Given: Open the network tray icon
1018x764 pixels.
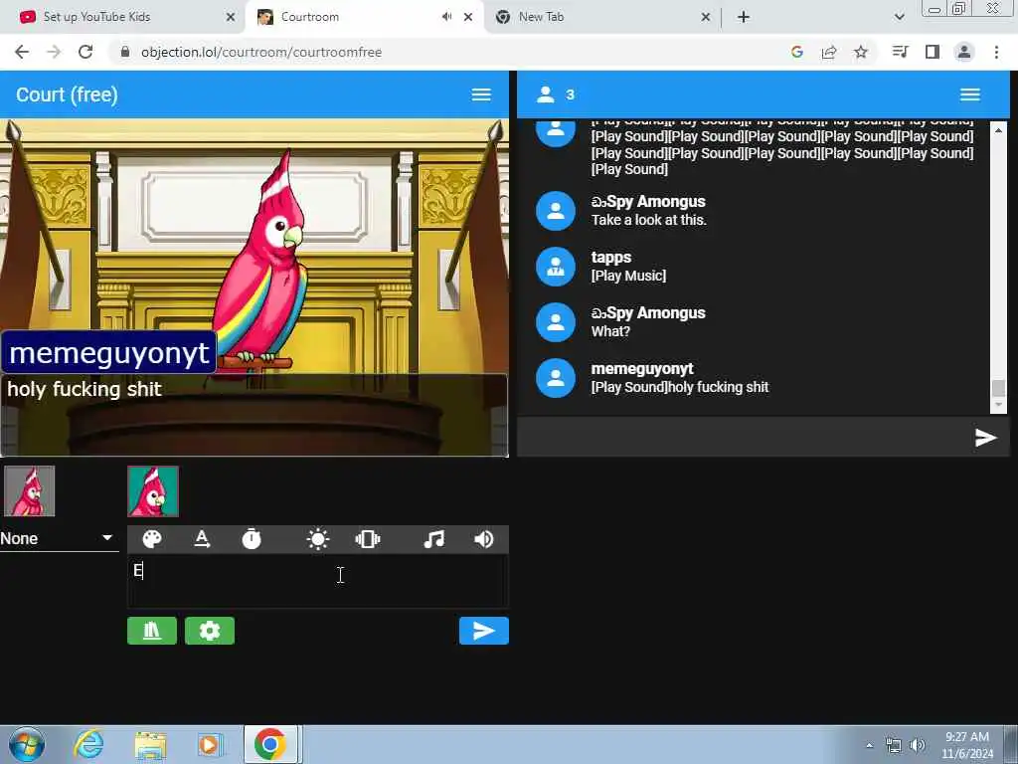Looking at the screenshot, I should click(894, 745).
